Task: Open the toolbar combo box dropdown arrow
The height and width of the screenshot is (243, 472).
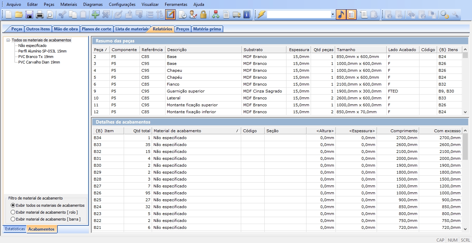Action: [333, 14]
